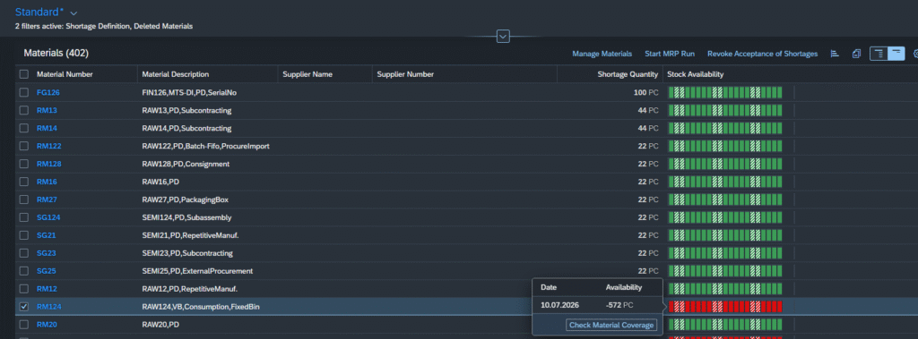
Task: Click the date 10.07.2026 in the popover
Action: coord(559,305)
